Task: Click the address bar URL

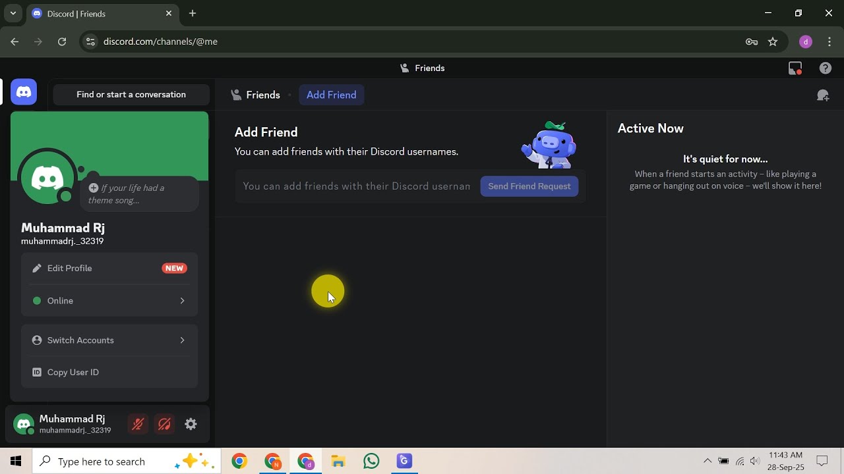Action: pyautogui.click(x=160, y=41)
